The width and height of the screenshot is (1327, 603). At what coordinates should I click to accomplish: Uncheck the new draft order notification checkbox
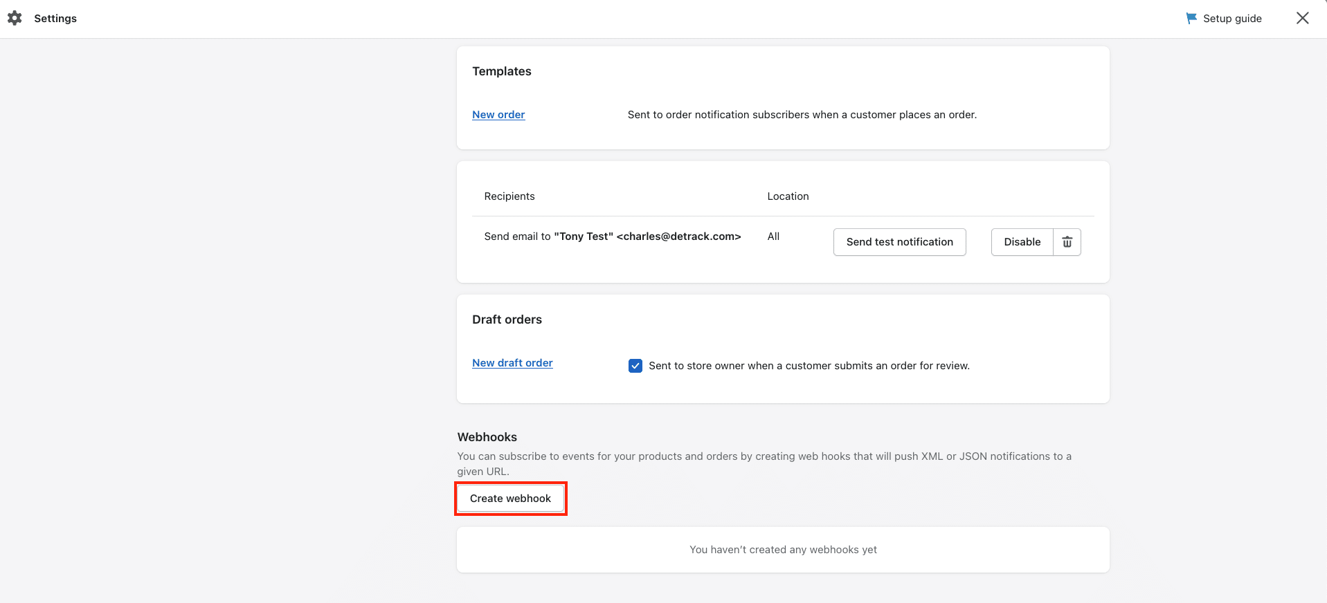(x=635, y=366)
